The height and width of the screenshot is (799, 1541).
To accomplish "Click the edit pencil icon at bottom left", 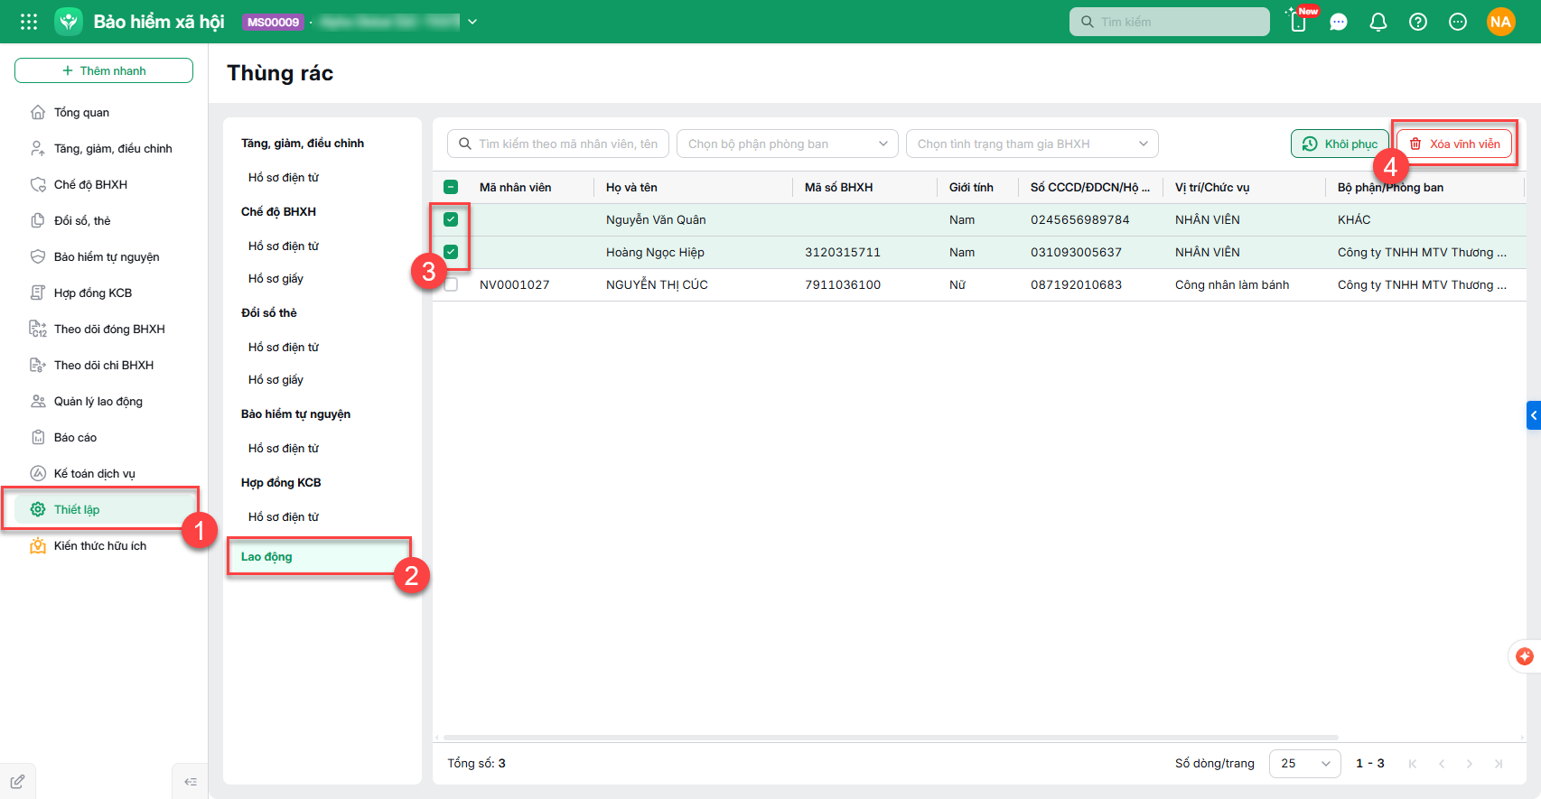I will pos(17,782).
